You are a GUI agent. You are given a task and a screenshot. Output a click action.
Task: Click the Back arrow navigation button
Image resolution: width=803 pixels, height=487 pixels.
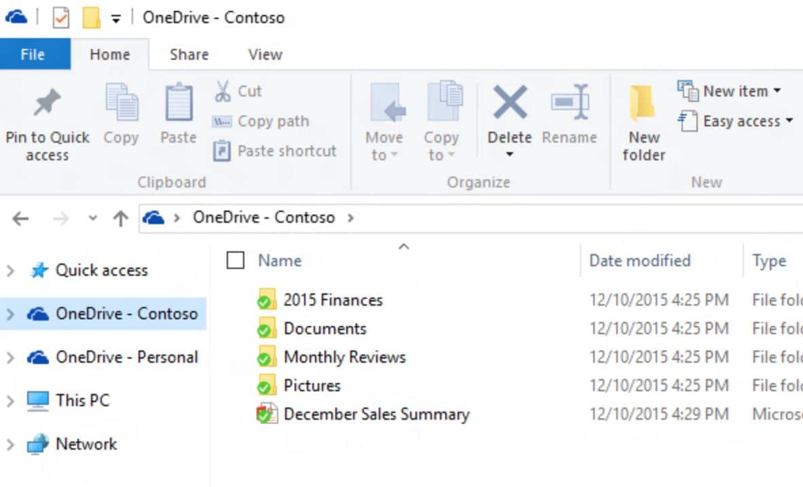(21, 218)
